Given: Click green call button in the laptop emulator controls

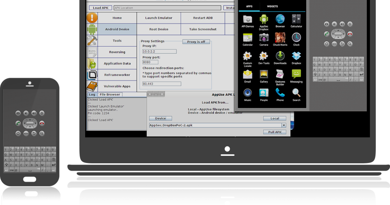Looking at the screenshot, I should [327, 34].
